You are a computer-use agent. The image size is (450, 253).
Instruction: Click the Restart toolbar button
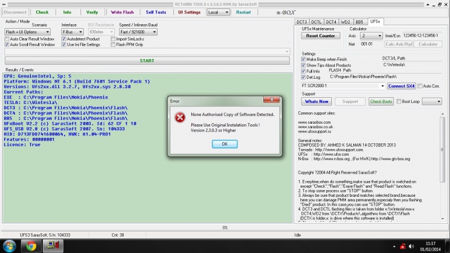coord(244,12)
